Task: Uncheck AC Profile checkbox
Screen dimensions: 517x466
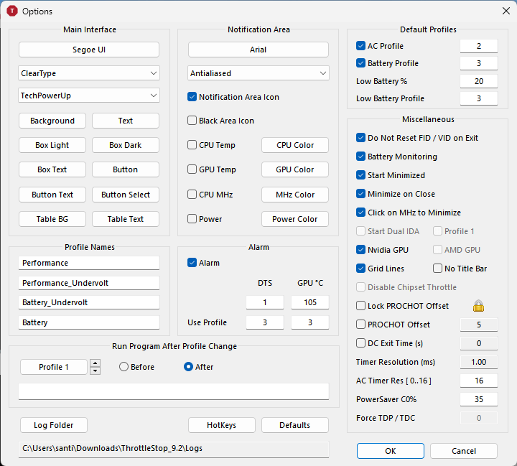Action: click(x=360, y=45)
